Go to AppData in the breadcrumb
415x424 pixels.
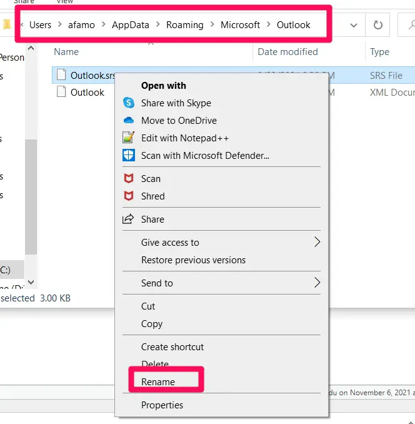click(131, 24)
